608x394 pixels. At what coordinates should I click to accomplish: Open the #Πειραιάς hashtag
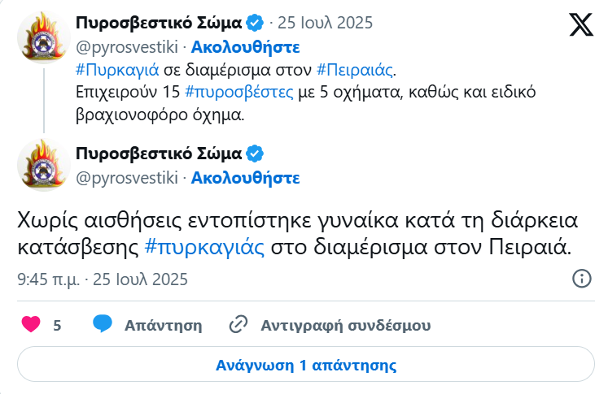coord(355,70)
